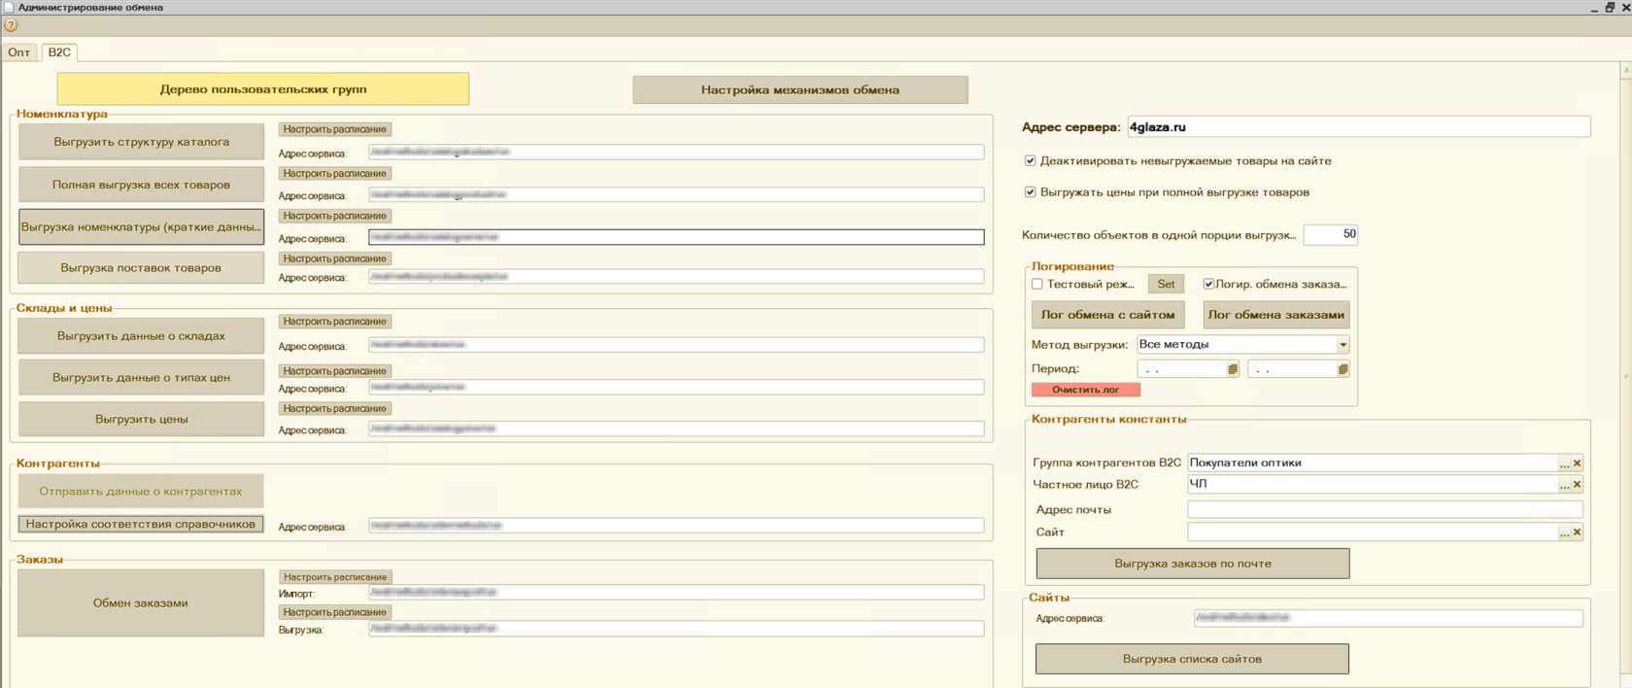Click Выгрузка номенклатуры (краткие данные) button

[x=141, y=226]
